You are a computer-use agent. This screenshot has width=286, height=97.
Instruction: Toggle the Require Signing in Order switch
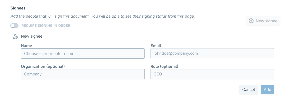15,25
